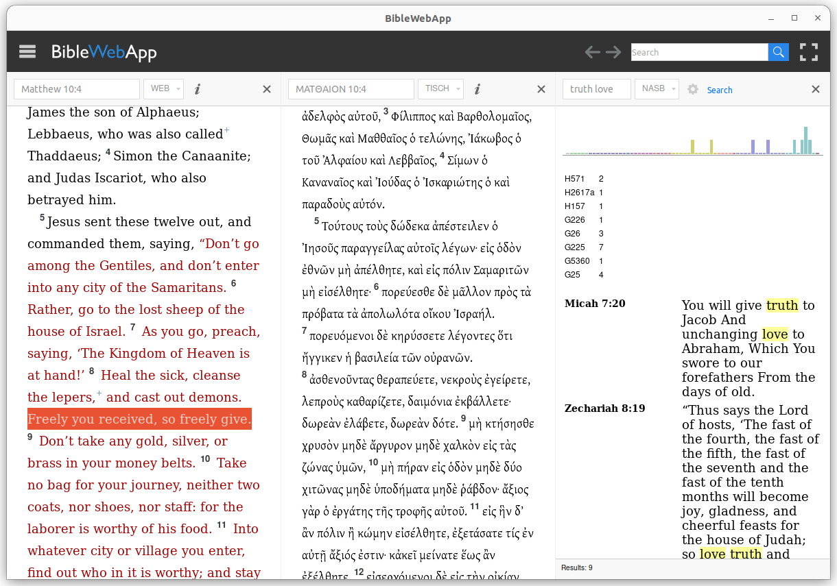Open the NASB version dropdown

(x=657, y=89)
